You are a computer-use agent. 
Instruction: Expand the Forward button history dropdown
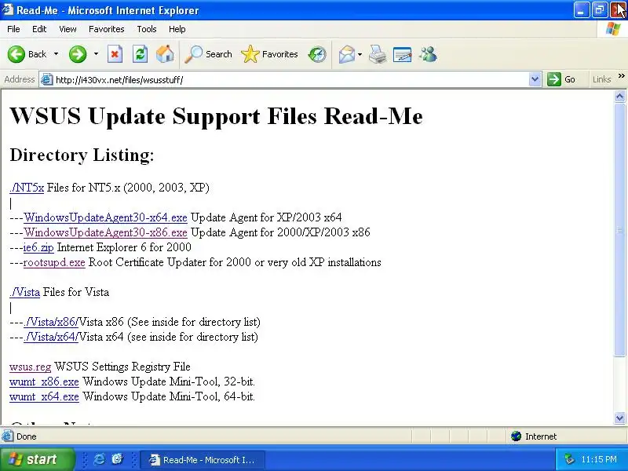point(96,54)
